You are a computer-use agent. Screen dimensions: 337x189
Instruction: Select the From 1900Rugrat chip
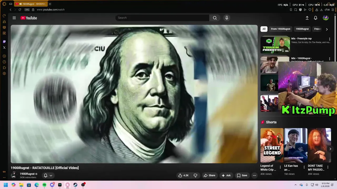point(280,29)
